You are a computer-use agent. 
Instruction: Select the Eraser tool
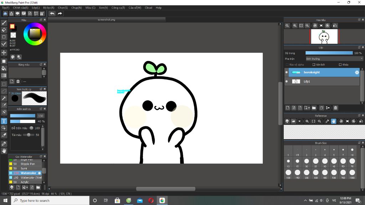(4, 30)
